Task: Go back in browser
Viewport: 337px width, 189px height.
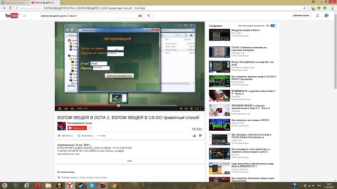Action: (x=5, y=8)
